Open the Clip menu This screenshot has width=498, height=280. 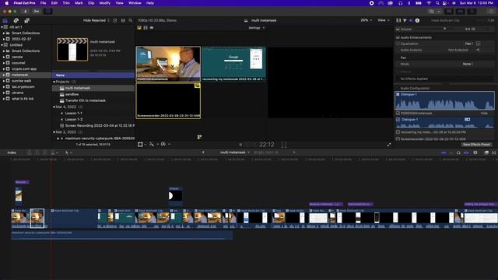coord(91,3)
